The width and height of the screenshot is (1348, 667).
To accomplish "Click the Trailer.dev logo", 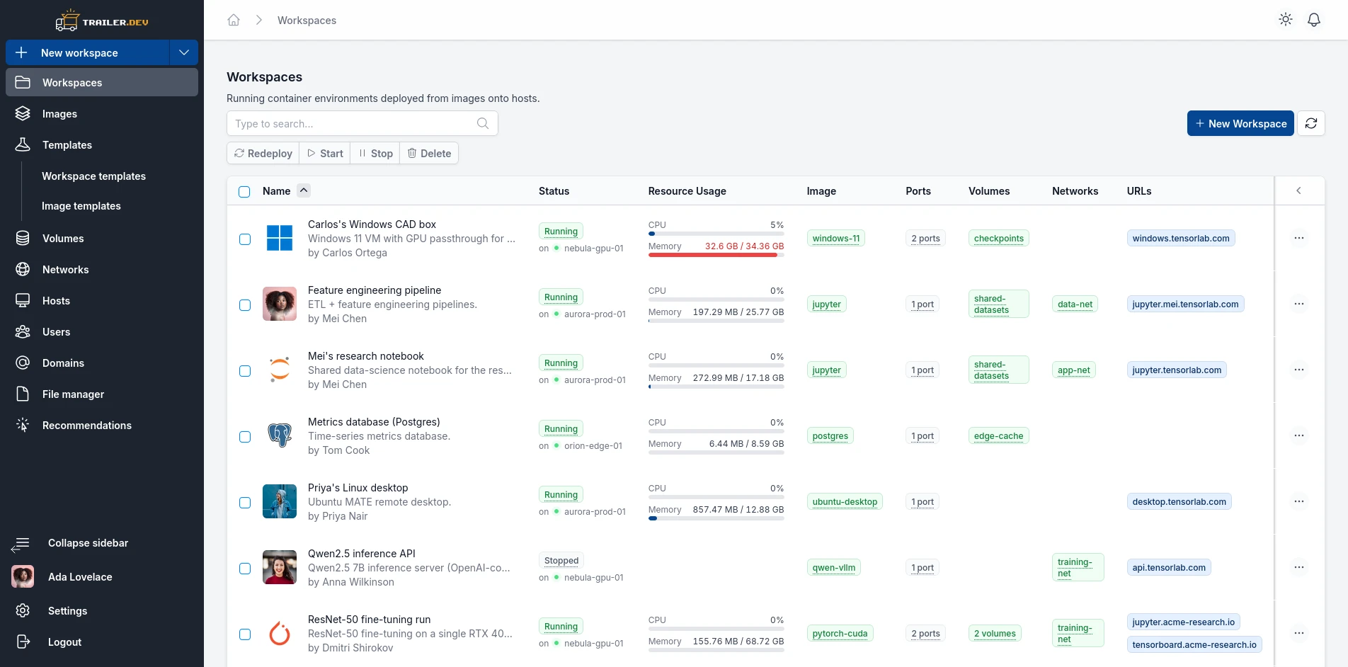I will [x=102, y=21].
